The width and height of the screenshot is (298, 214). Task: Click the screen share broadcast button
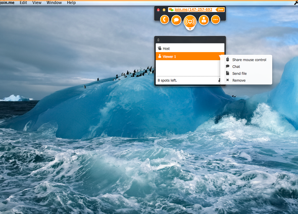tap(190, 22)
